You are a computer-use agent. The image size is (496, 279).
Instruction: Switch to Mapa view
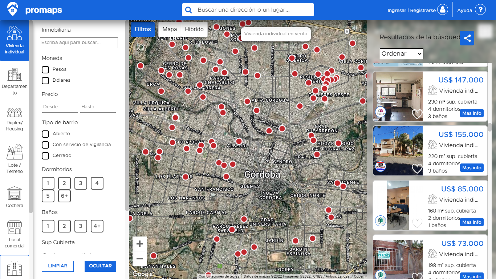pos(170,29)
